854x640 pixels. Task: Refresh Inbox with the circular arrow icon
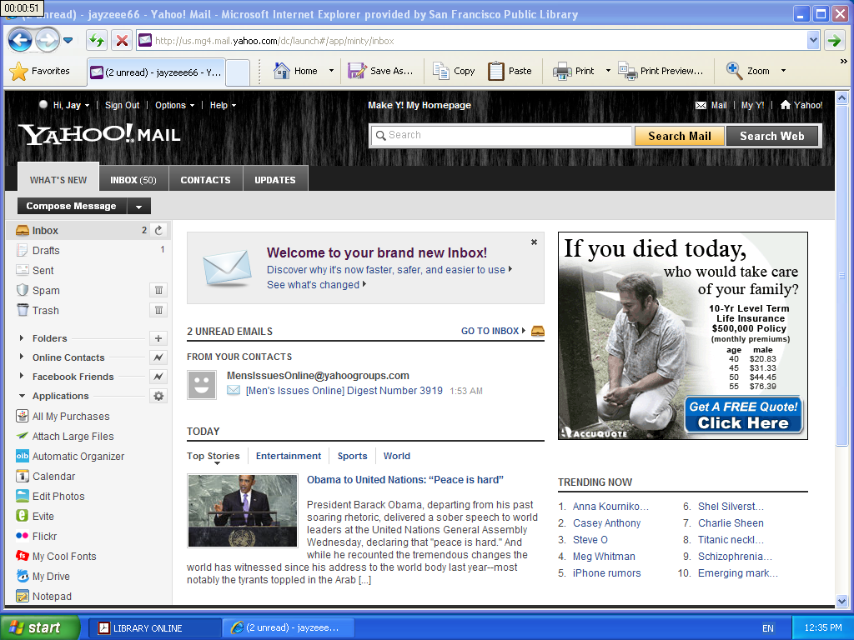click(x=158, y=230)
